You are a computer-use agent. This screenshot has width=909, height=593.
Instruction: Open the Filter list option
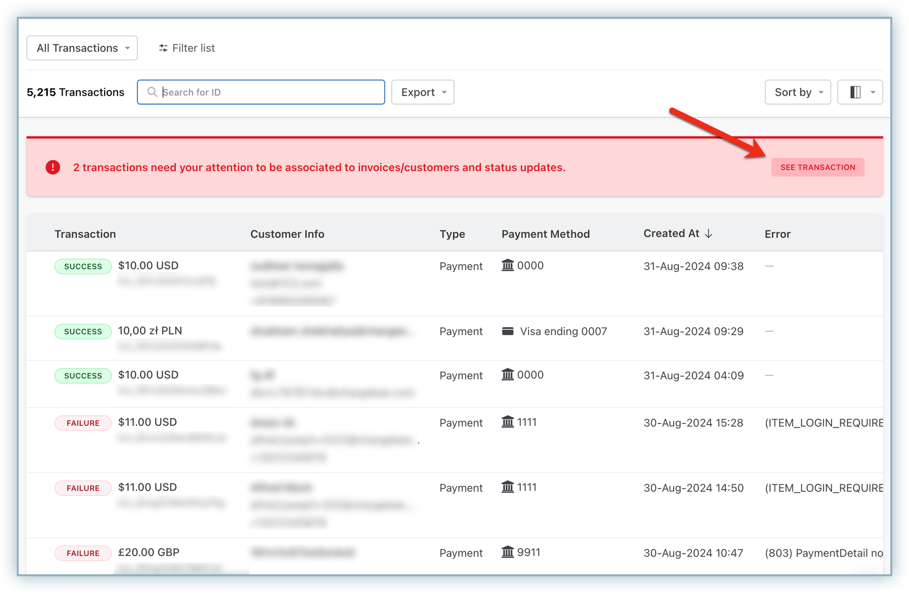tap(187, 48)
